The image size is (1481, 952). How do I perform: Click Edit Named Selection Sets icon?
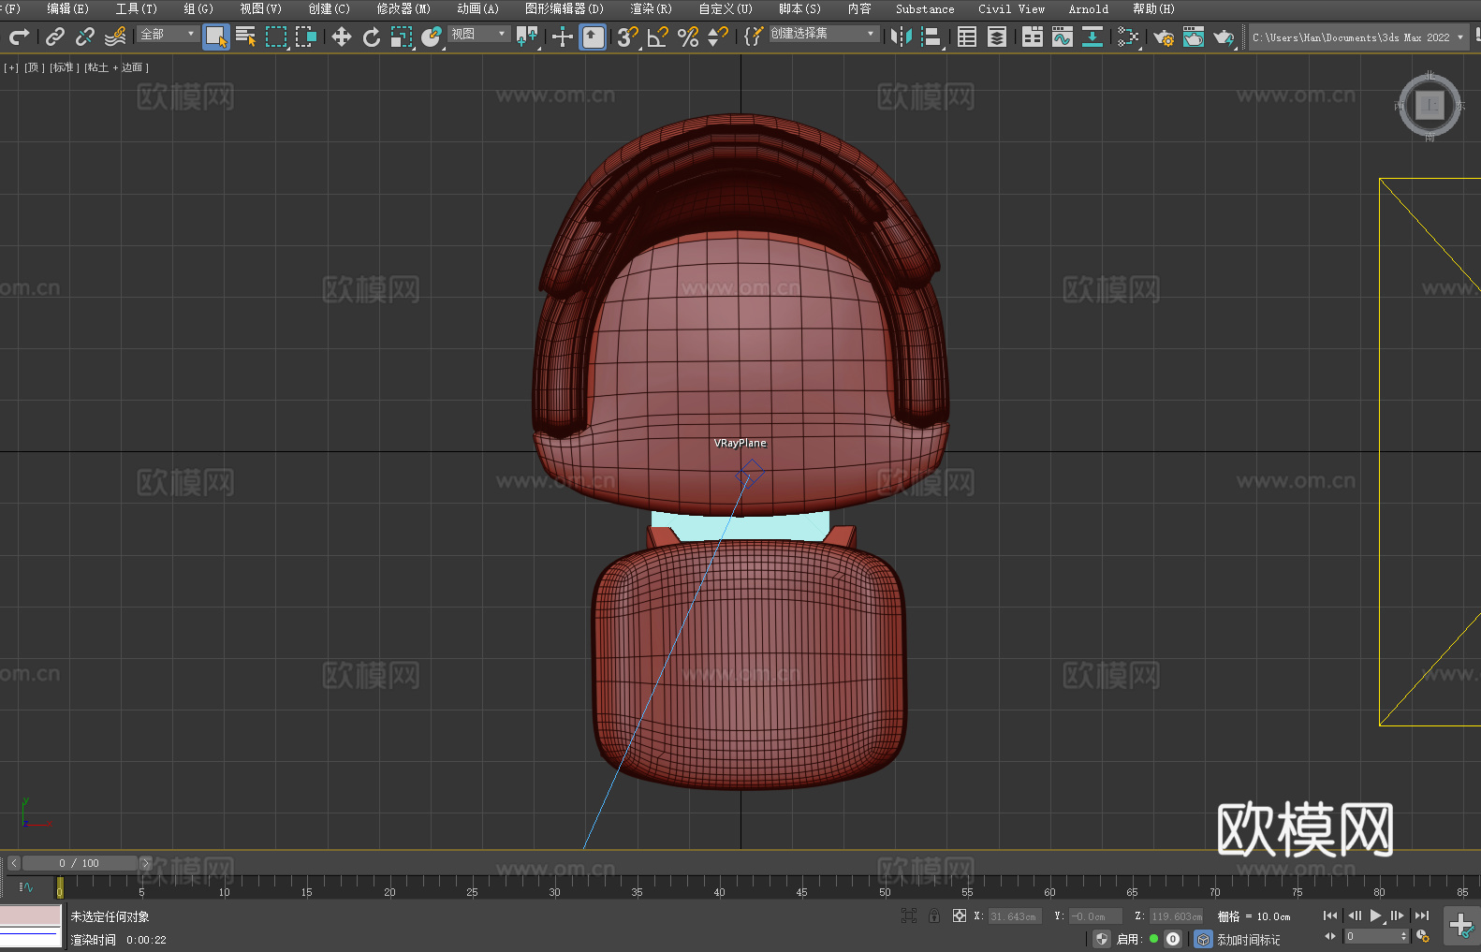point(754,37)
